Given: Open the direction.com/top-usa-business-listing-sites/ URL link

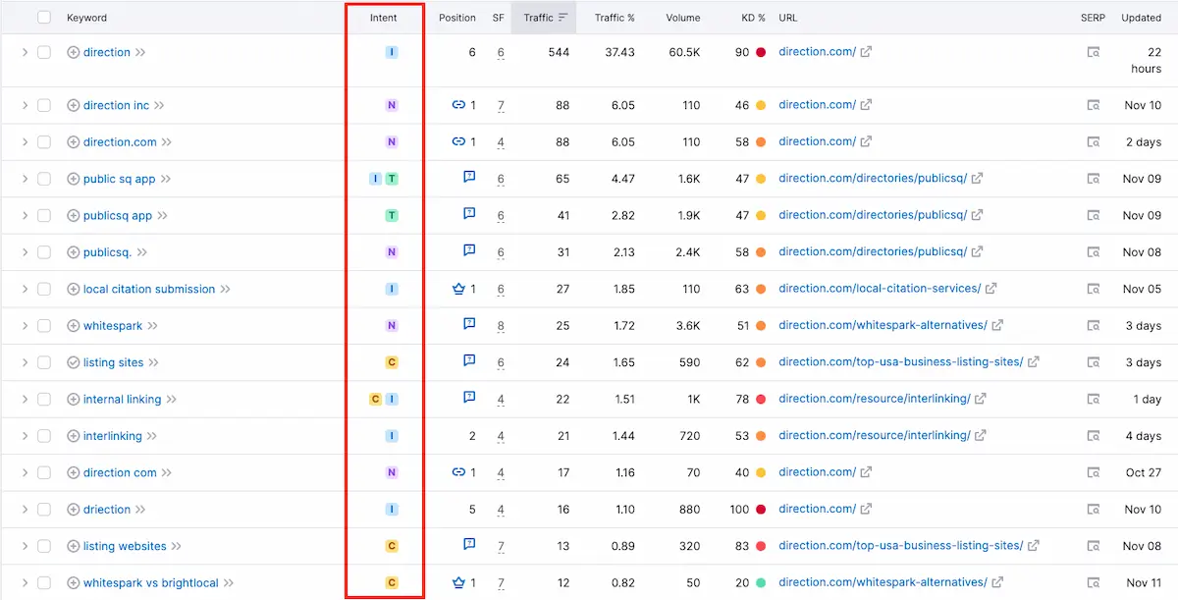Looking at the screenshot, I should pyautogui.click(x=900, y=361).
